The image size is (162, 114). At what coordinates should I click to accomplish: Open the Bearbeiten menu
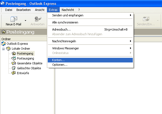point(23,10)
